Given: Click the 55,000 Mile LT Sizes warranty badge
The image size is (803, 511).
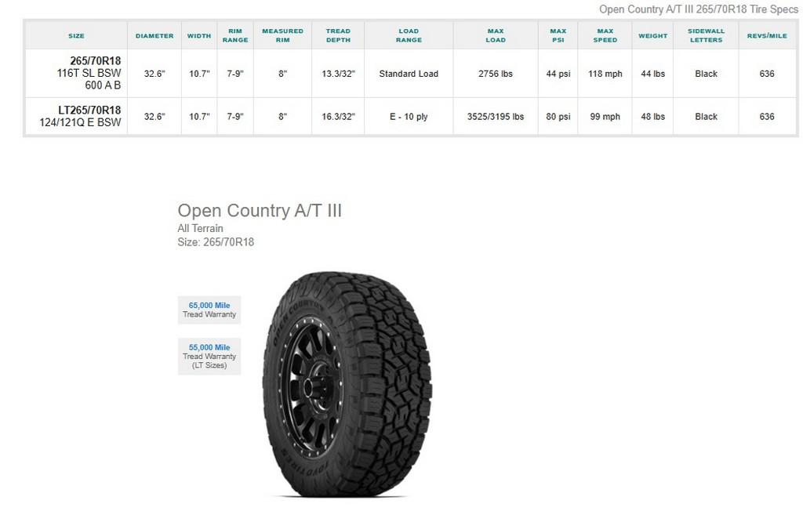Looking at the screenshot, I should pos(209,356).
